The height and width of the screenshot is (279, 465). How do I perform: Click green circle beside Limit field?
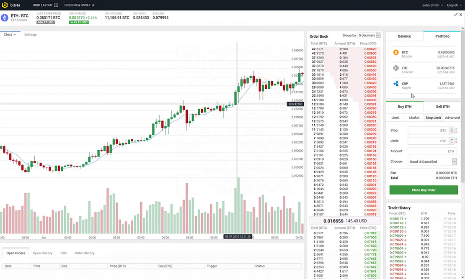click(456, 139)
